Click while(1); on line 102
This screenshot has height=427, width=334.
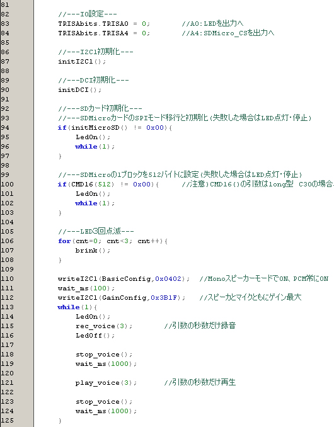(95, 203)
